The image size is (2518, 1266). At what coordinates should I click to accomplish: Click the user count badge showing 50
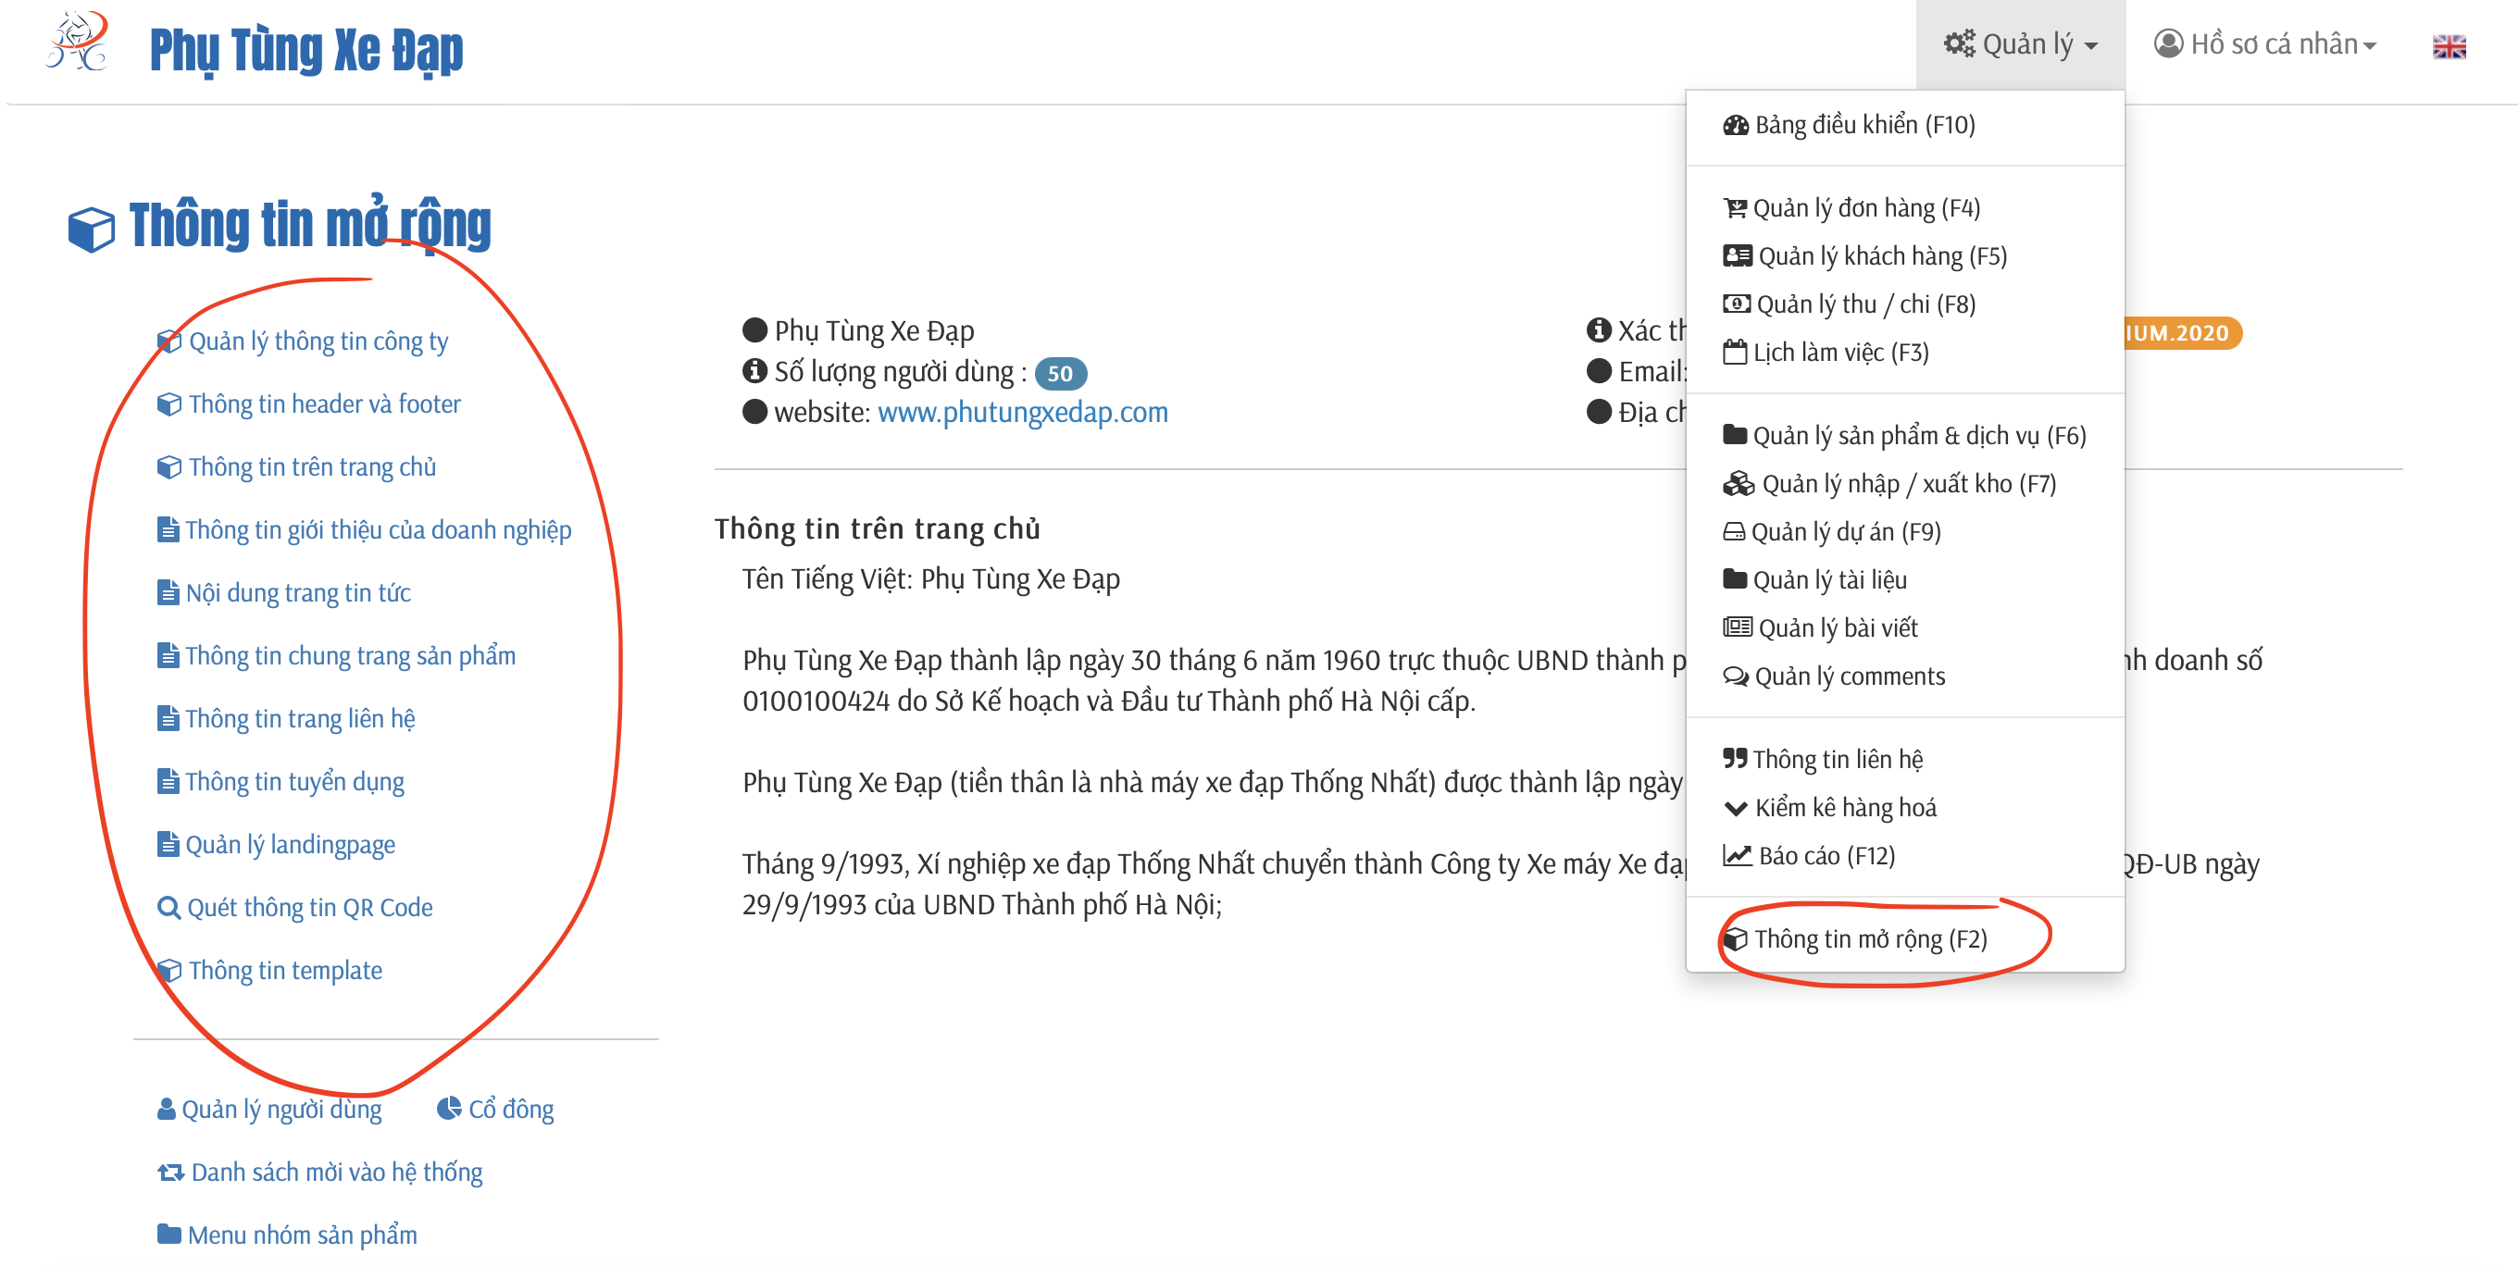[x=1060, y=373]
